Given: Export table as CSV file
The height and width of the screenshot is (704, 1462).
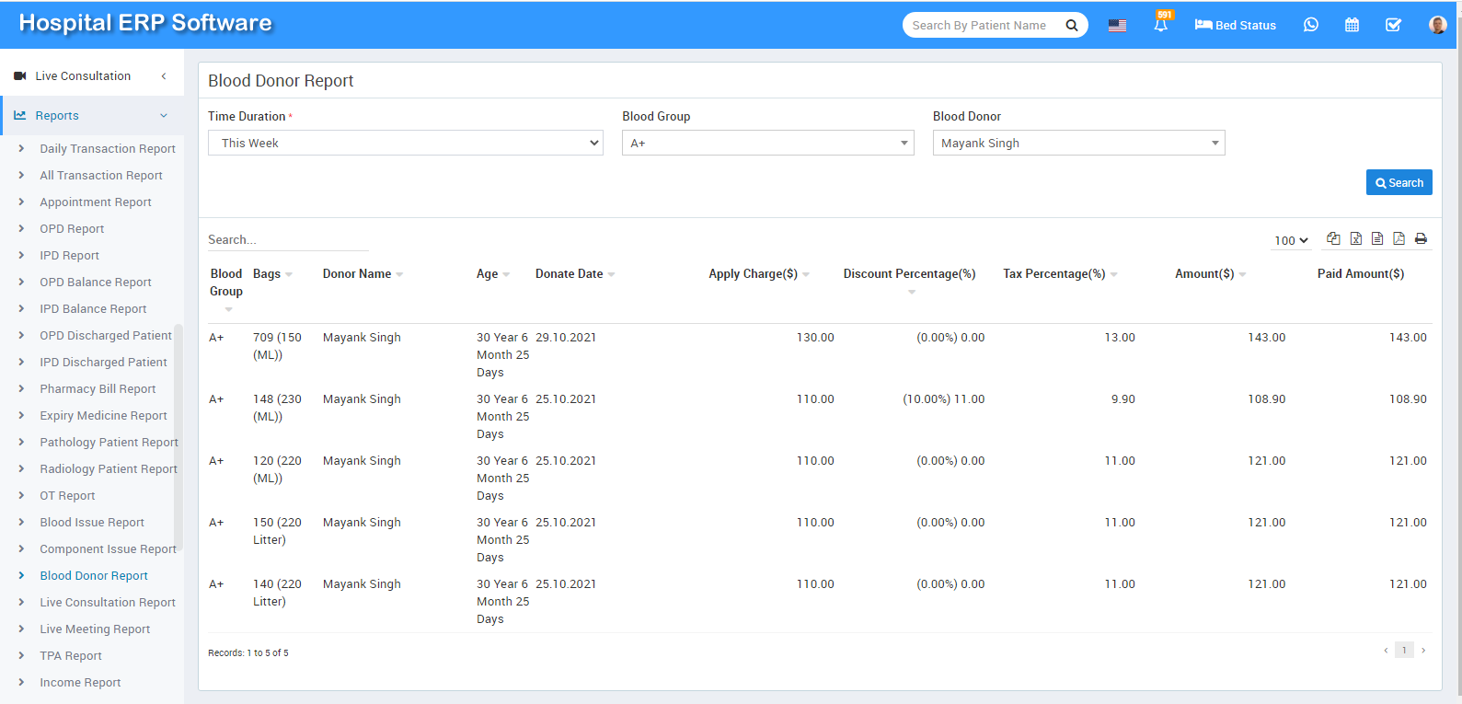Looking at the screenshot, I should point(1377,238).
